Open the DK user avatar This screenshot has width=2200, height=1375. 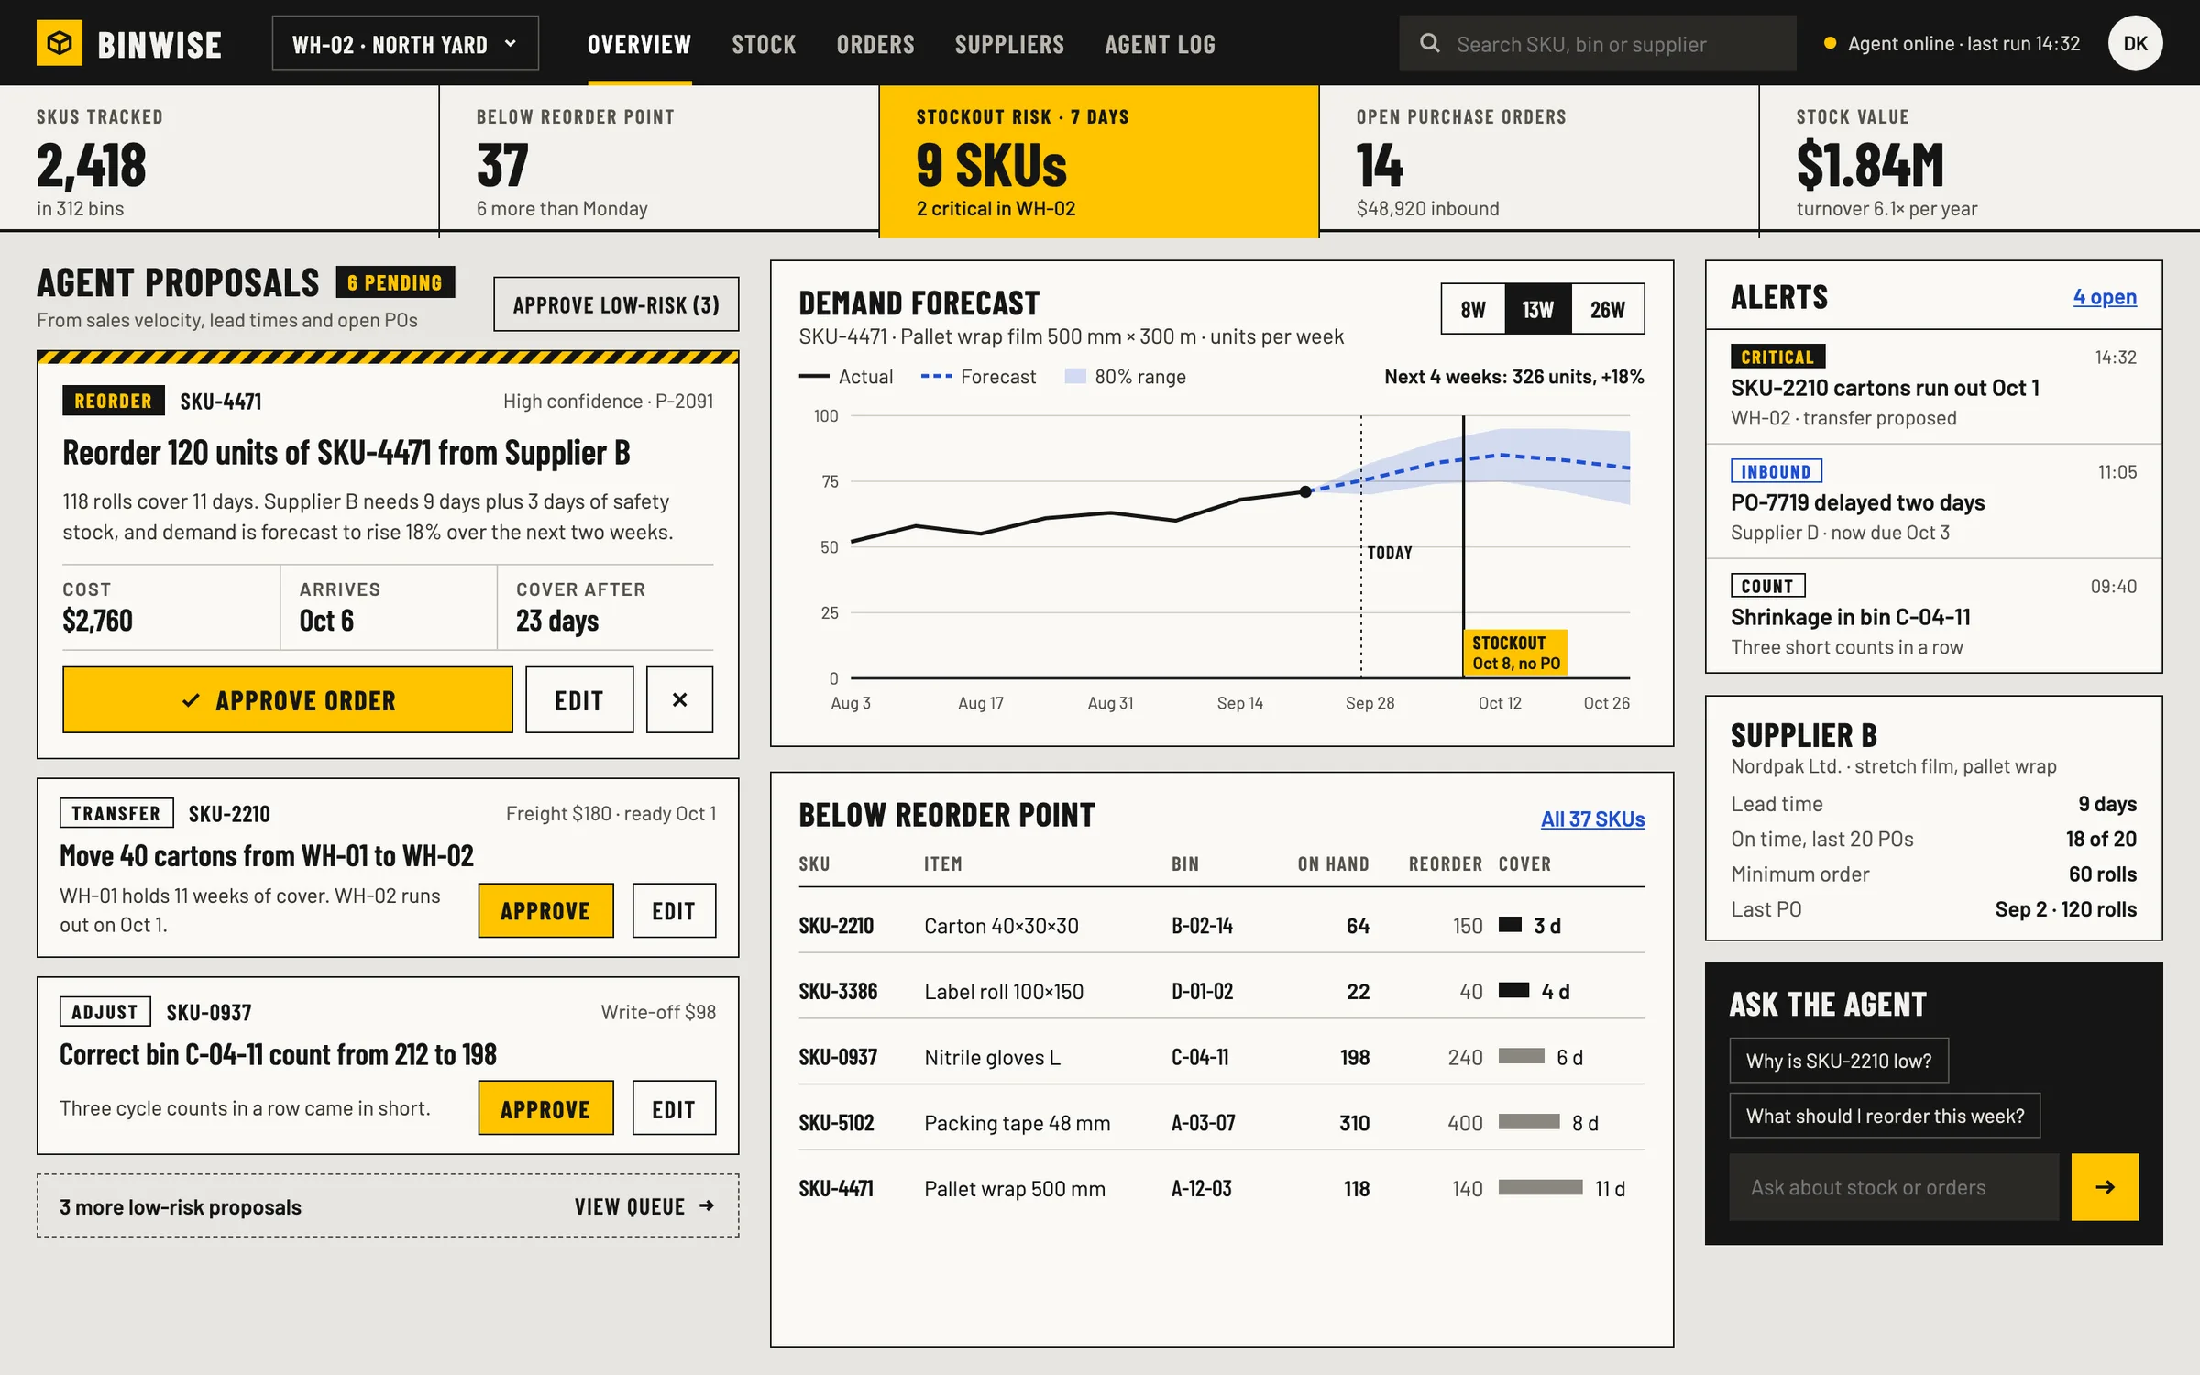2135,43
